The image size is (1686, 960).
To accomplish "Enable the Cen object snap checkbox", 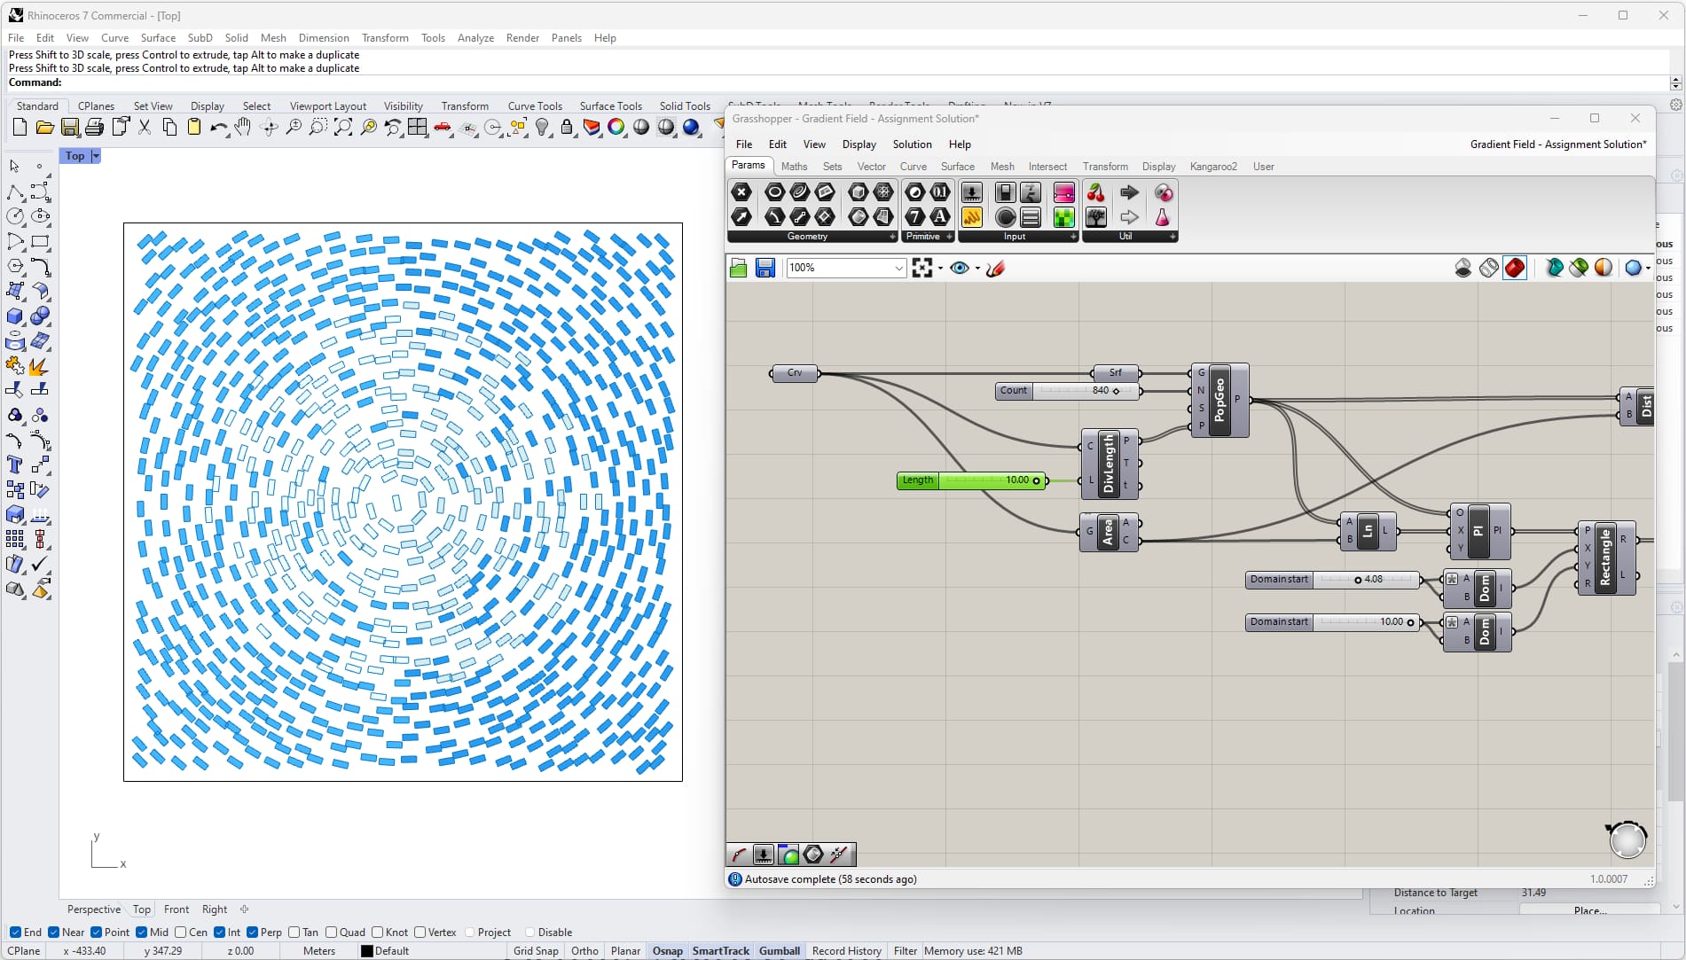I will pos(181,932).
